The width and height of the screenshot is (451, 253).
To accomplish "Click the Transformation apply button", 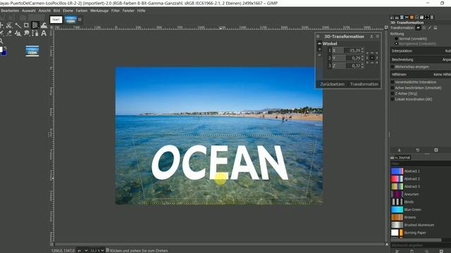I will point(364,84).
